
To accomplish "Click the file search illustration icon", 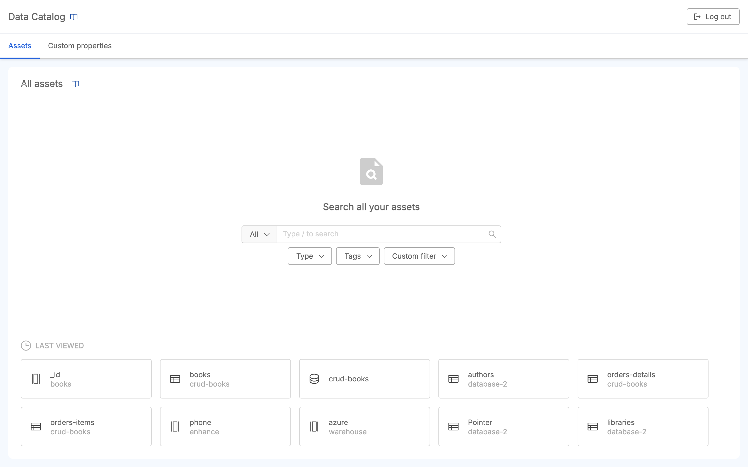I will coord(371,171).
